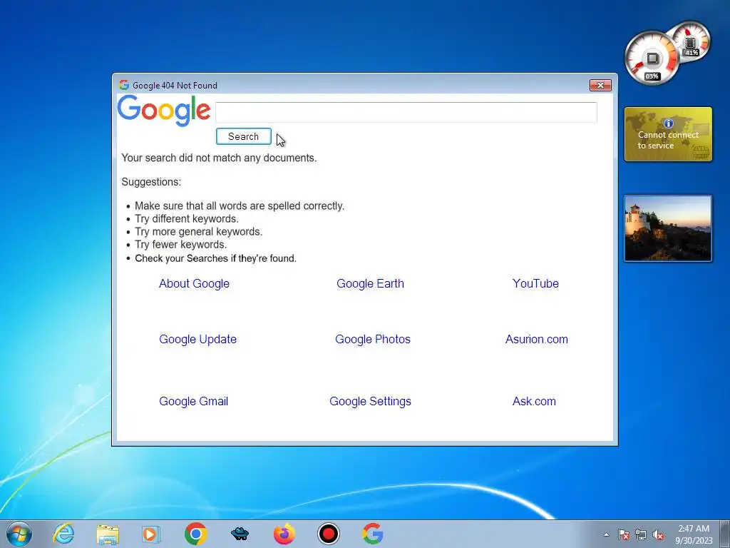Image resolution: width=730 pixels, height=548 pixels.
Task: Open the About Google link
Action: (x=194, y=283)
